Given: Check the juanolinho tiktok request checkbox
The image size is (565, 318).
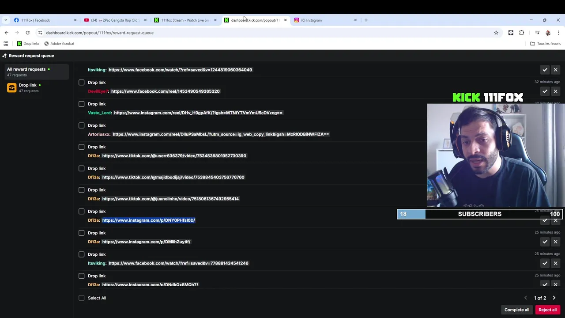Looking at the screenshot, I should click(x=82, y=190).
